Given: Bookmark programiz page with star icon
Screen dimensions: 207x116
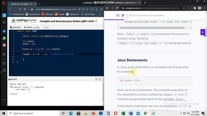Looking at the screenshot, I should click(184, 8).
